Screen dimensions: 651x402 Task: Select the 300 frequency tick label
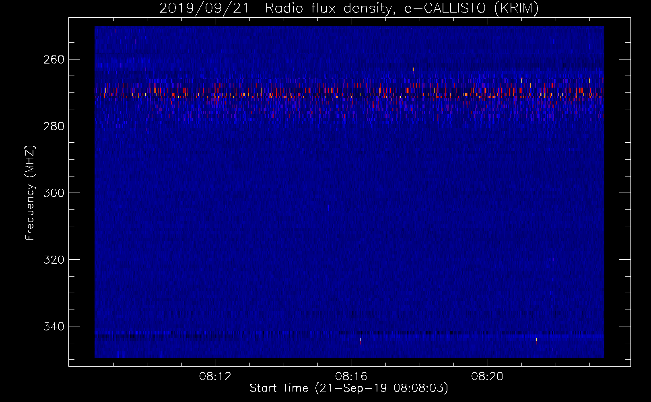[x=54, y=193]
